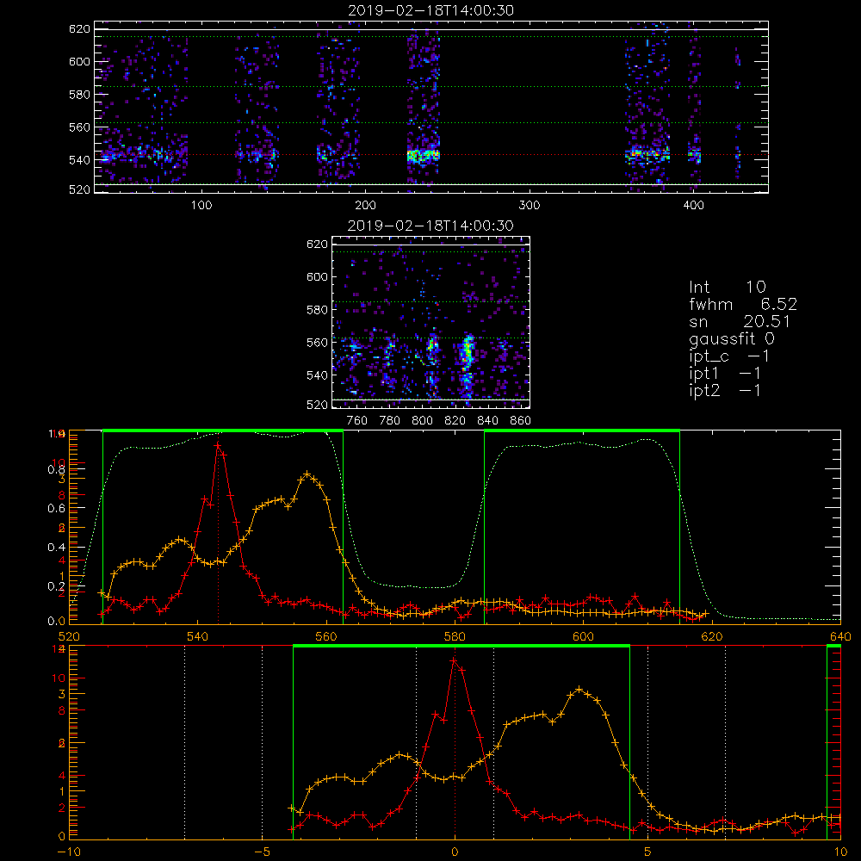
Task: Click the orange curve's peak near 3 in the -10 to 10 plot
Action: [x=579, y=689]
